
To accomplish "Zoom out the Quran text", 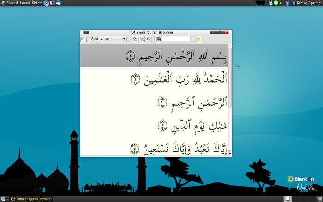I will click(x=142, y=39).
